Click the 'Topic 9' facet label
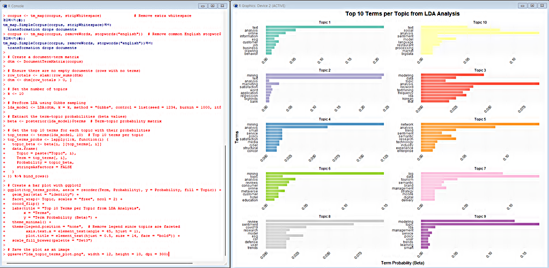Image resolution: width=549 pixels, height=268 pixels. (480, 217)
